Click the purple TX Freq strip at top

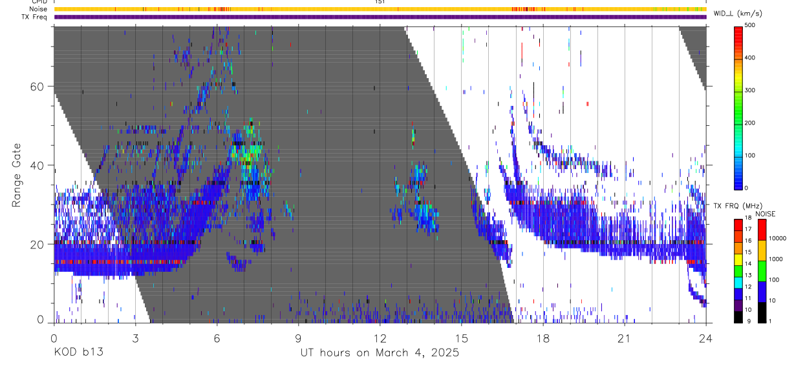[x=380, y=17]
